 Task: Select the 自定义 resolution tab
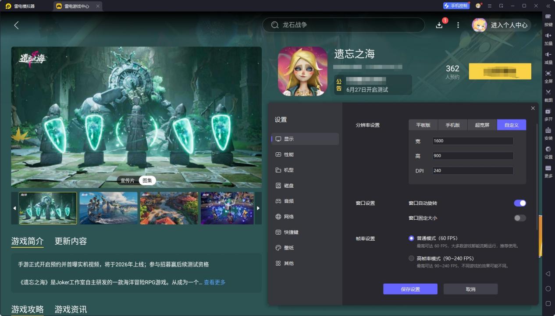(x=512, y=125)
